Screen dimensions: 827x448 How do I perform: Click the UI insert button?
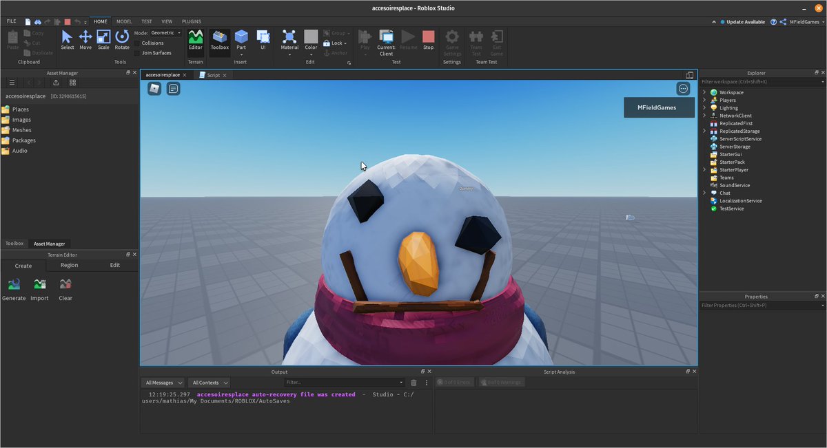263,40
